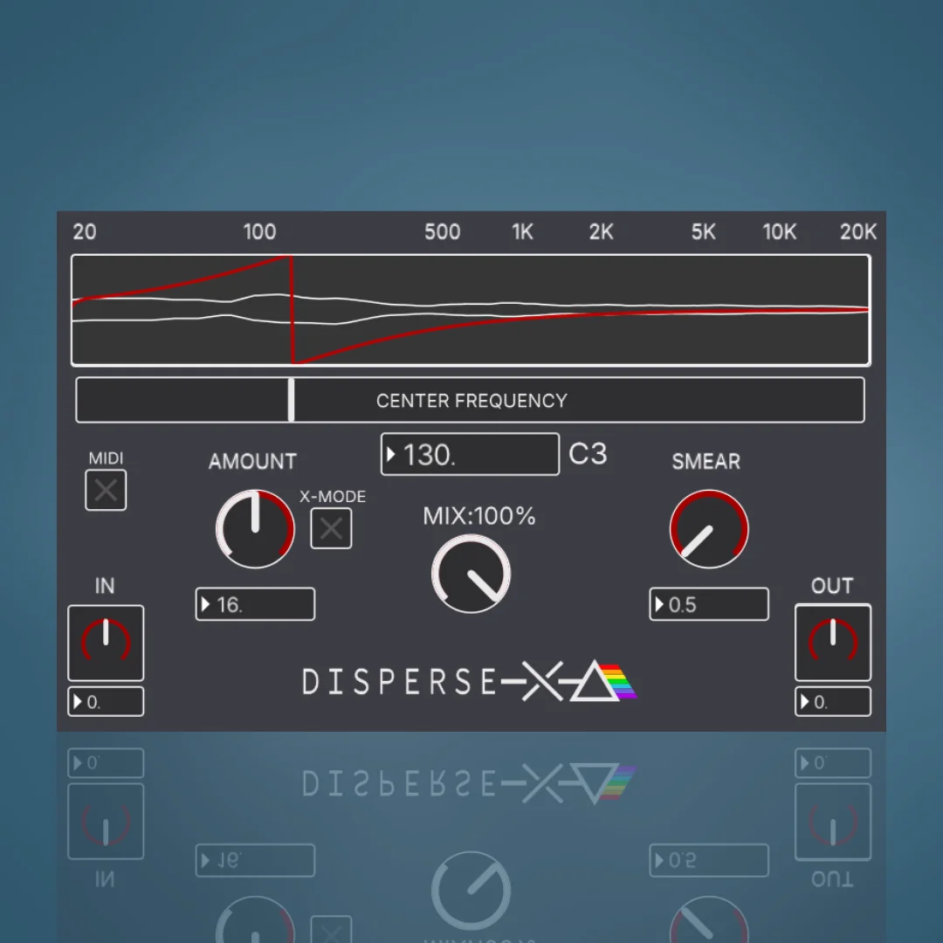Select the OUT gain knob
Viewport: 943px width, 943px height.
(x=832, y=643)
